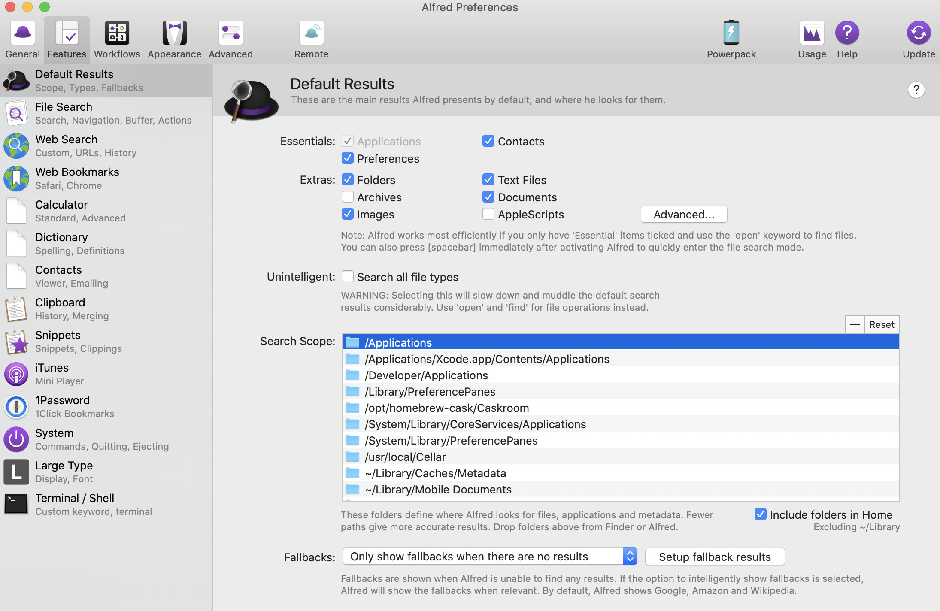This screenshot has width=940, height=611.
Task: Click the Advanced... button
Action: click(684, 214)
